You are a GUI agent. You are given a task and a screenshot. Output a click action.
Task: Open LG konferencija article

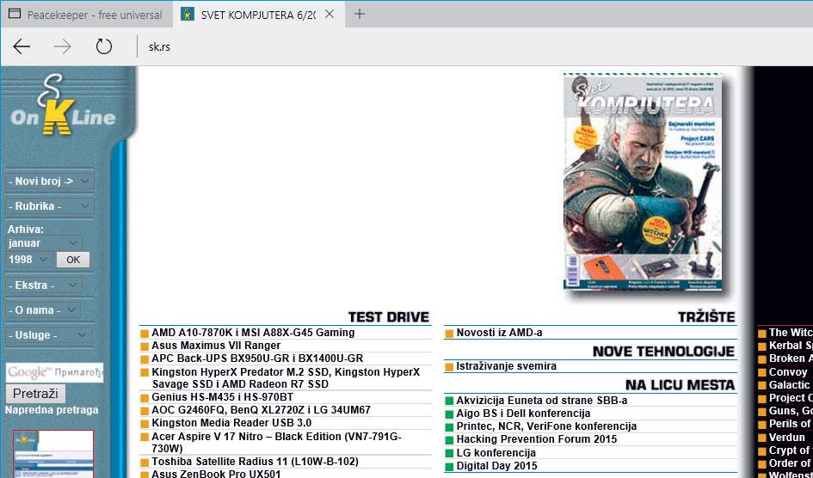point(496,452)
